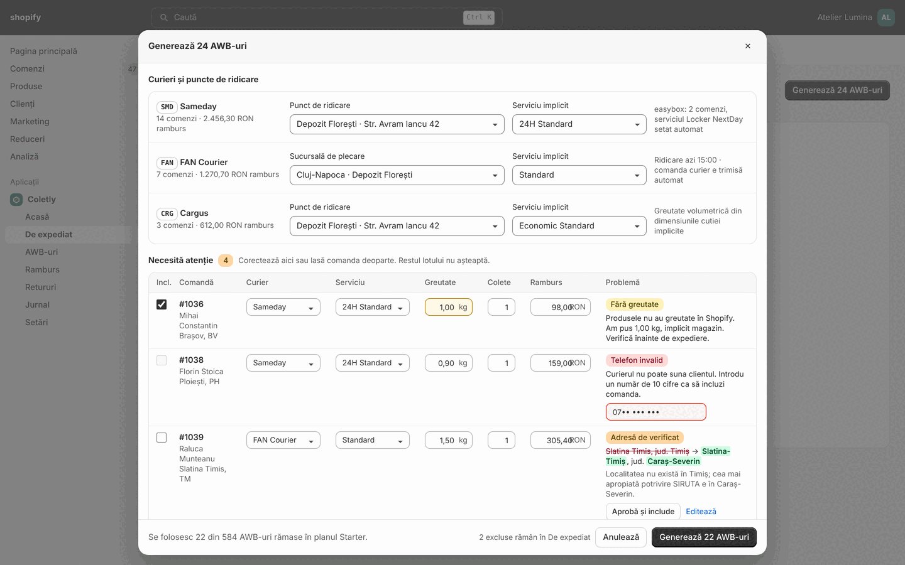Go to Comenzi in the sidebar
905x565 pixels.
pyautogui.click(x=28, y=69)
